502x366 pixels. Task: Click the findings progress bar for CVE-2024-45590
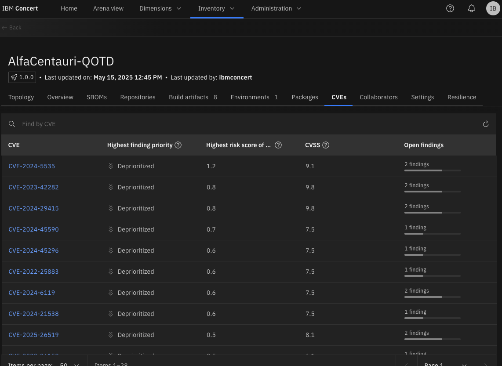[433, 234]
